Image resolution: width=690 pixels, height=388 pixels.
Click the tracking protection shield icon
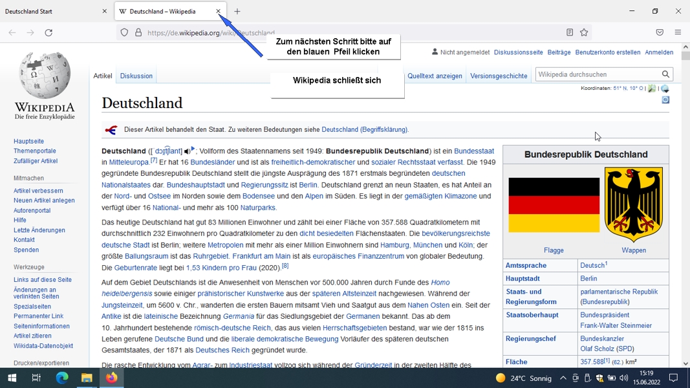[x=125, y=32]
